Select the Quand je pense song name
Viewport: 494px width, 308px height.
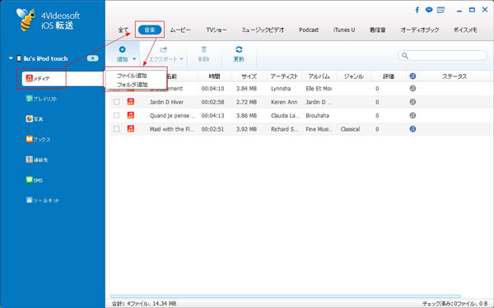click(x=172, y=116)
